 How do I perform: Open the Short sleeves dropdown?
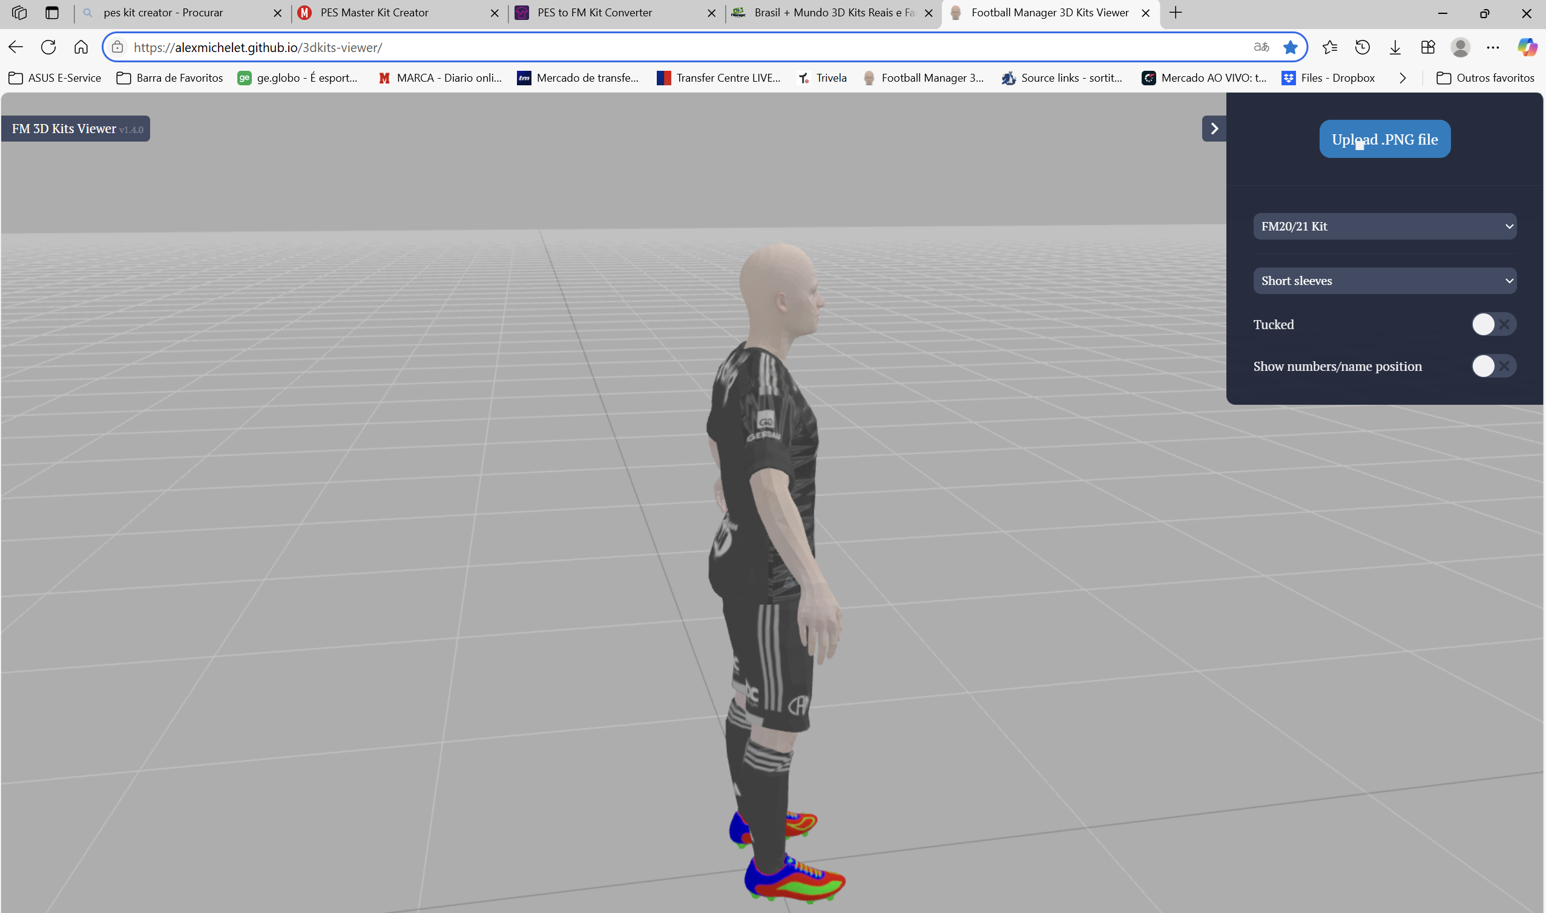1384,281
